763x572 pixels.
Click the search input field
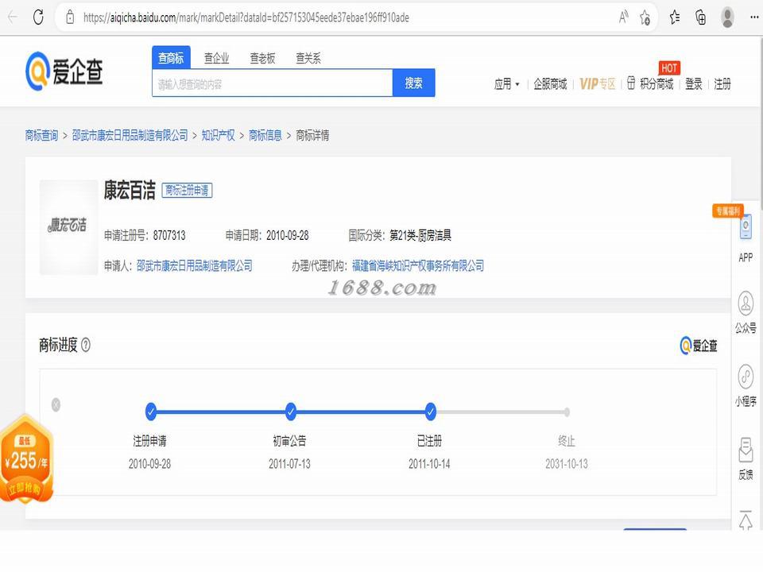[273, 83]
